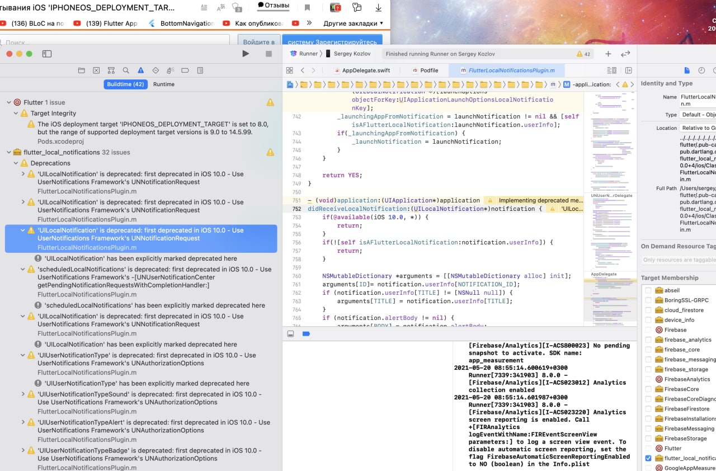Viewport: 716px width, 471px height.
Task: Show the History inspector clock icon
Action: coord(701,70)
